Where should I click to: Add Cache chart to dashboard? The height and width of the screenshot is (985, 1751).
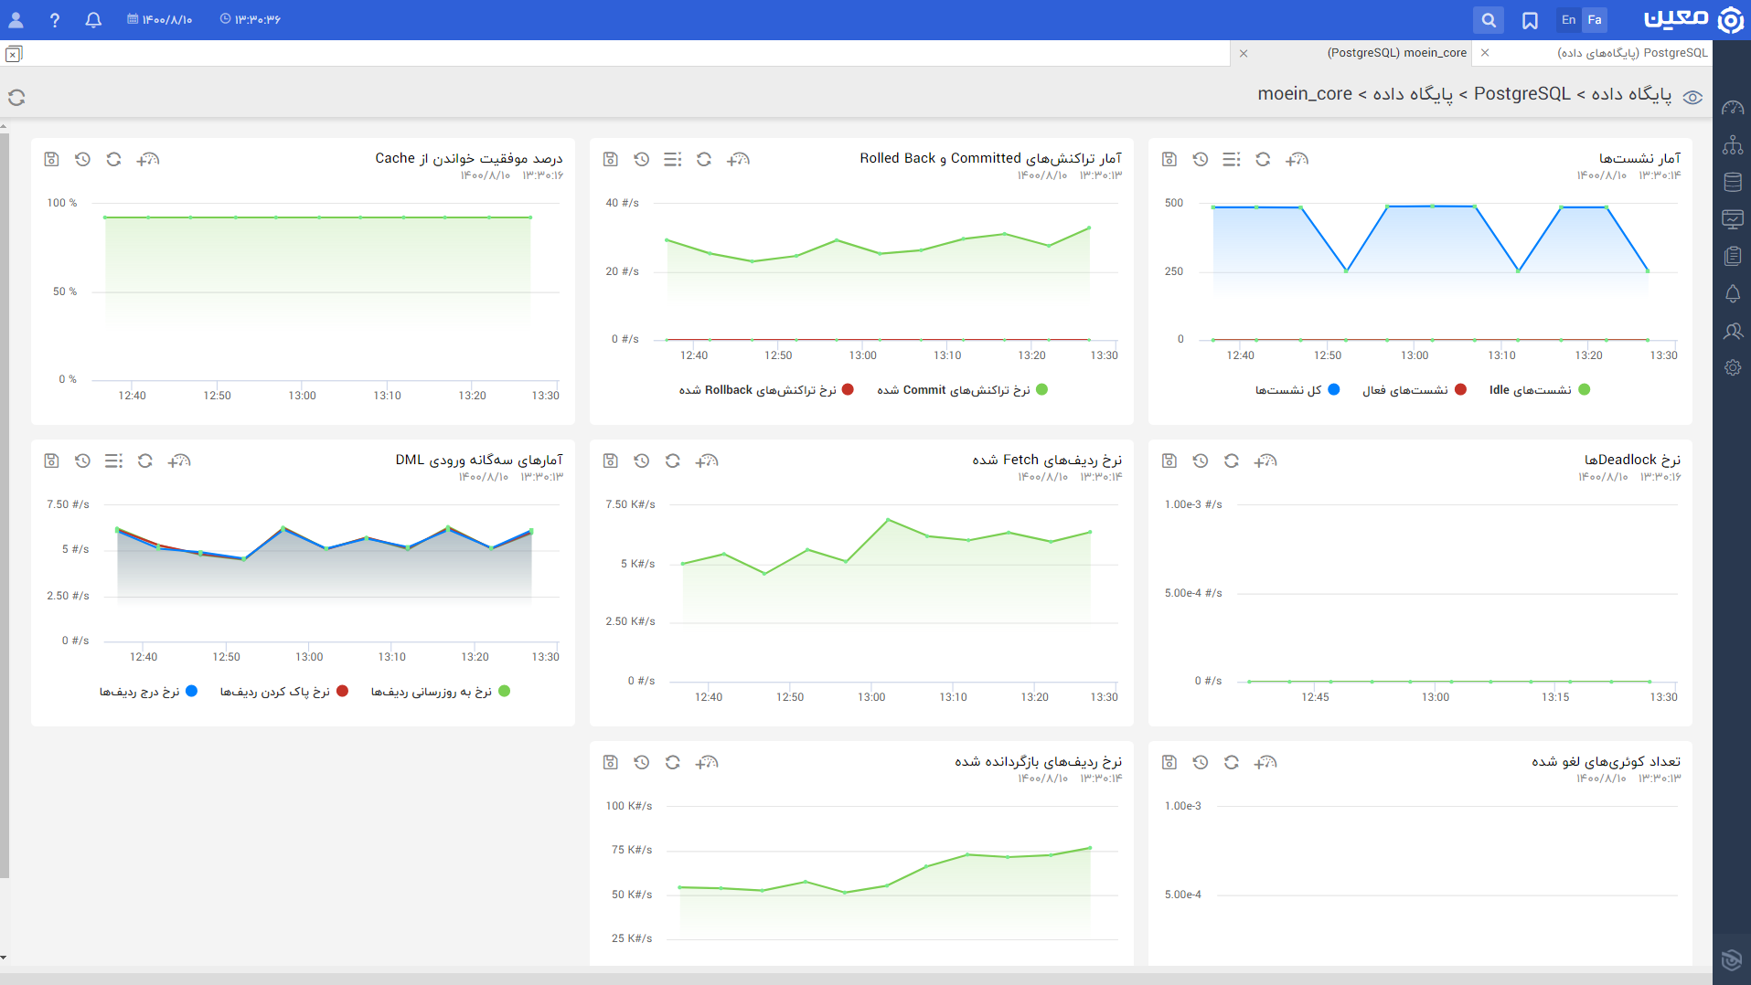click(x=148, y=159)
